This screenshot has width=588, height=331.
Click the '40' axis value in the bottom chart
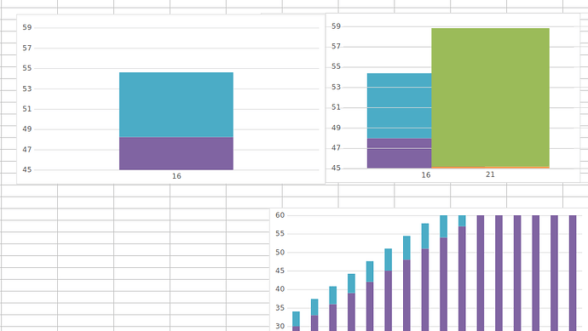click(x=280, y=289)
